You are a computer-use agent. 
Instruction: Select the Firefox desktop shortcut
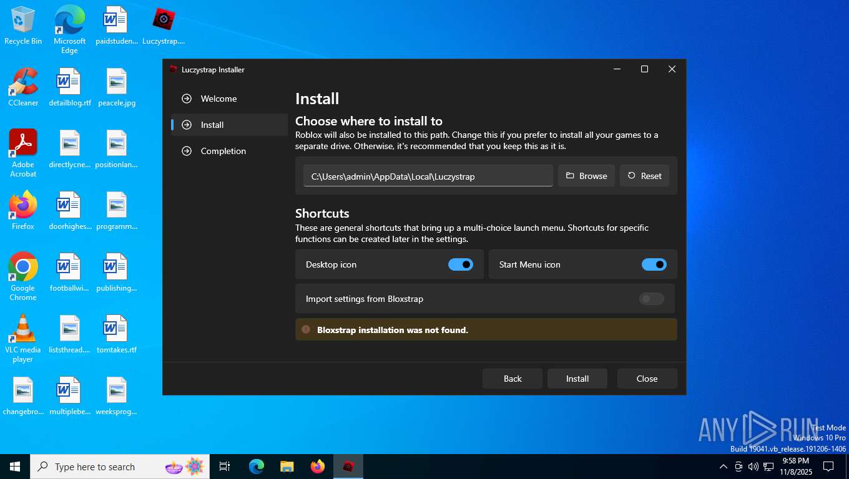[x=23, y=211]
